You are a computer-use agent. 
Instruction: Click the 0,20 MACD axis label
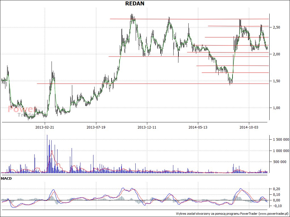click(276, 189)
